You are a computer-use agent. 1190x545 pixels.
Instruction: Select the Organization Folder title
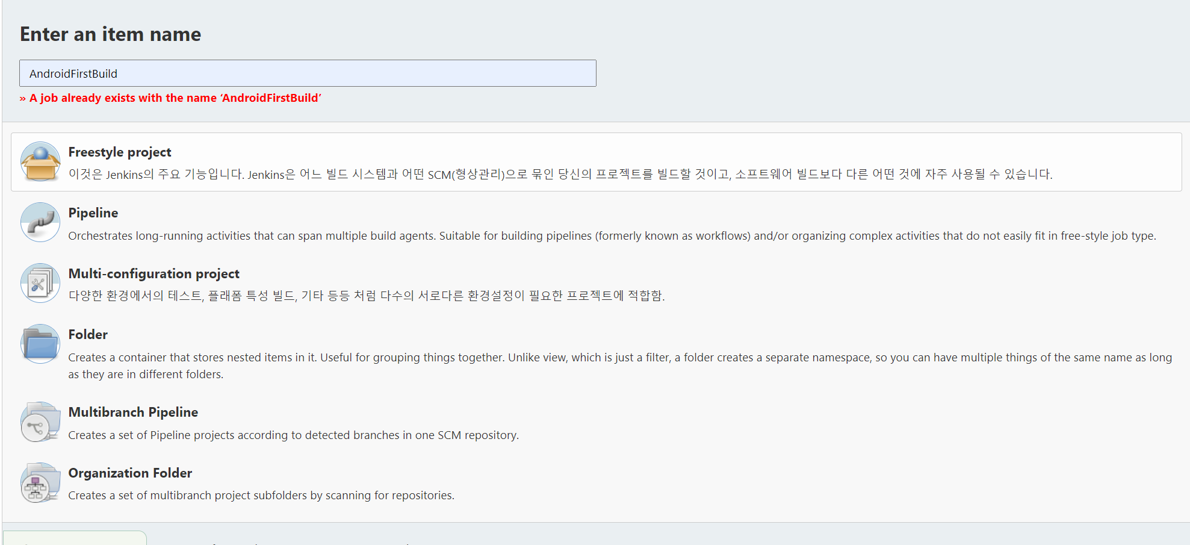(130, 473)
